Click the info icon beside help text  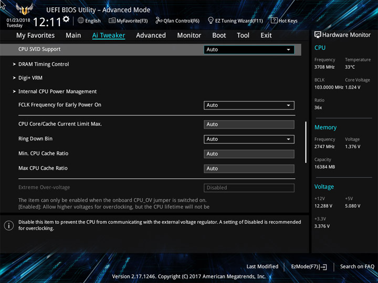click(x=9, y=225)
